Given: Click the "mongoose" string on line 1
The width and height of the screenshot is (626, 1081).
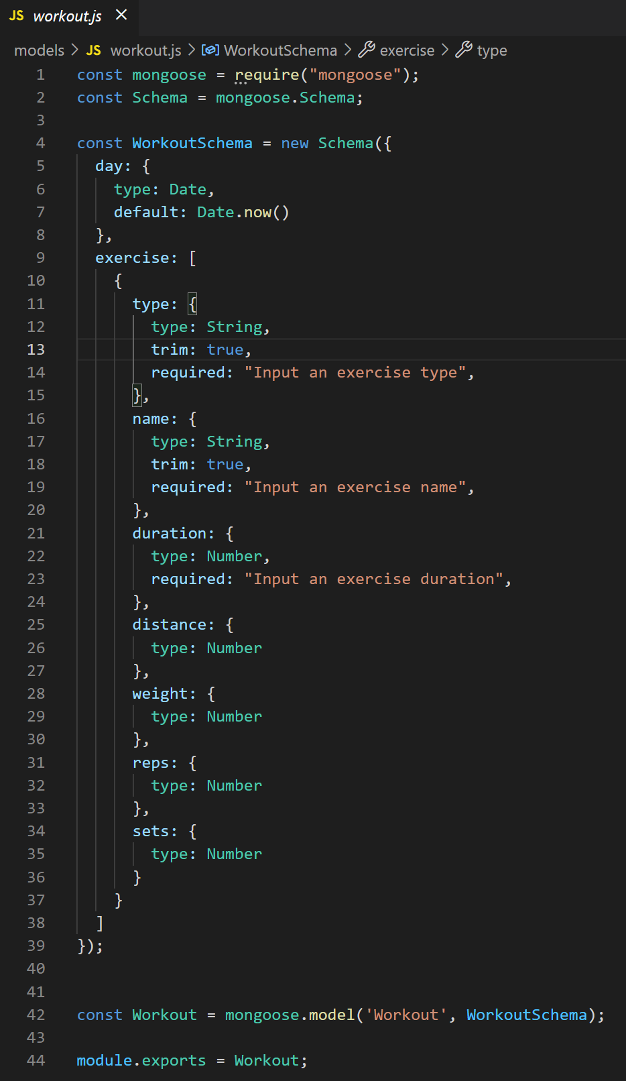Looking at the screenshot, I should (x=355, y=74).
